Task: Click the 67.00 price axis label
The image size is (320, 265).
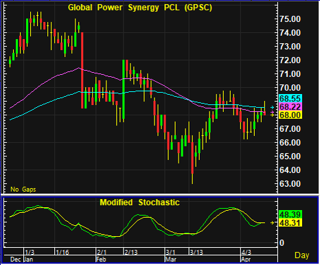Action: coord(290,129)
